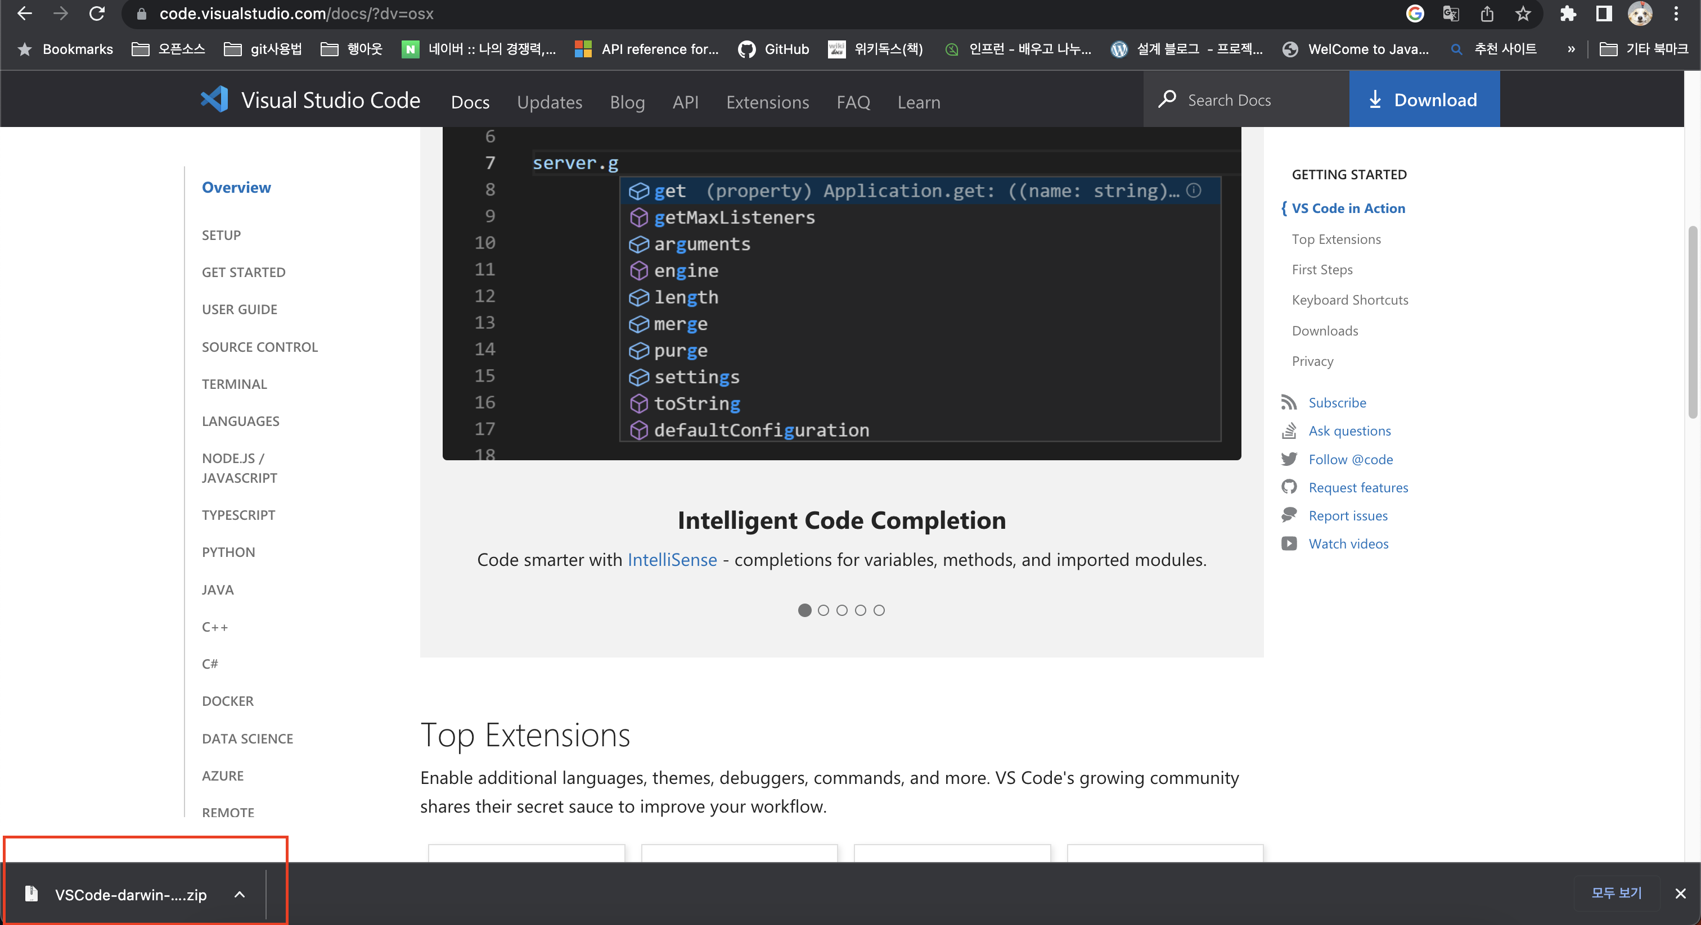Click the Twitter Follow @code icon
This screenshot has width=1701, height=925.
1288,459
